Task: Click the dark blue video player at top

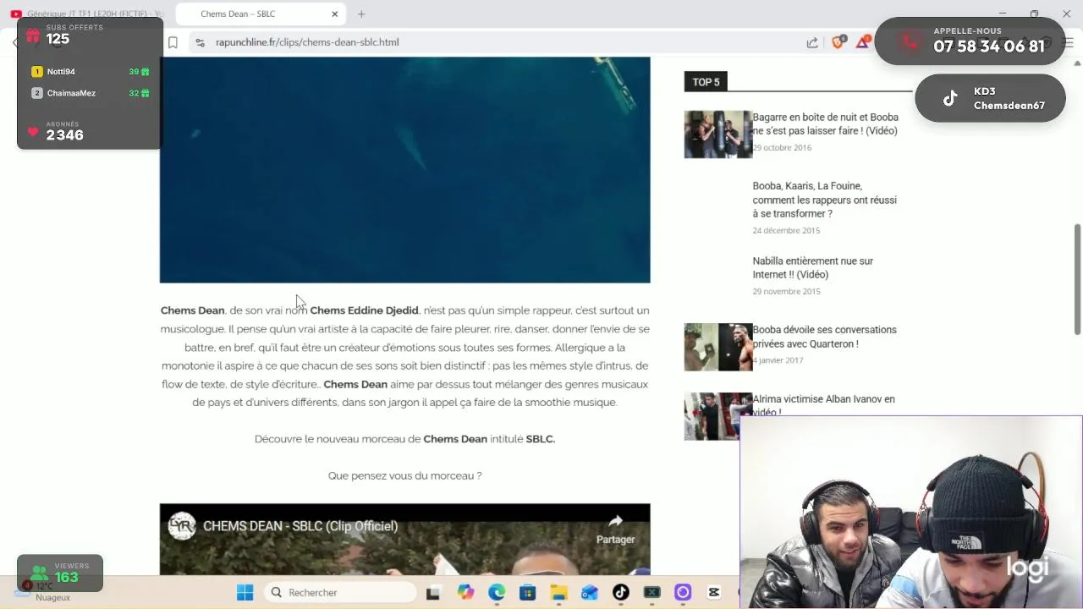Action: point(404,169)
